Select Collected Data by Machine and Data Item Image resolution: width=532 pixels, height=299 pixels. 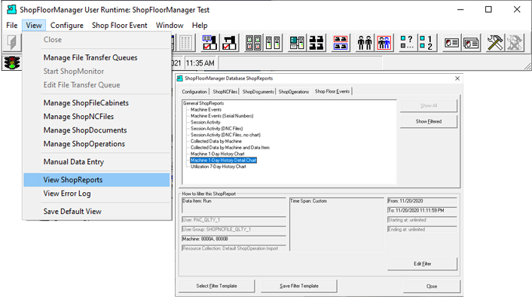click(230, 148)
